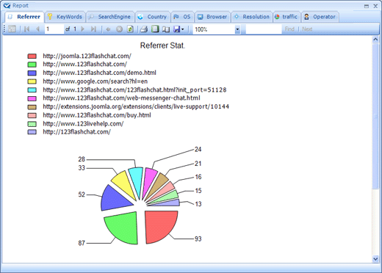Open the 100% zoom dropdown
382x273 pixels.
237,29
